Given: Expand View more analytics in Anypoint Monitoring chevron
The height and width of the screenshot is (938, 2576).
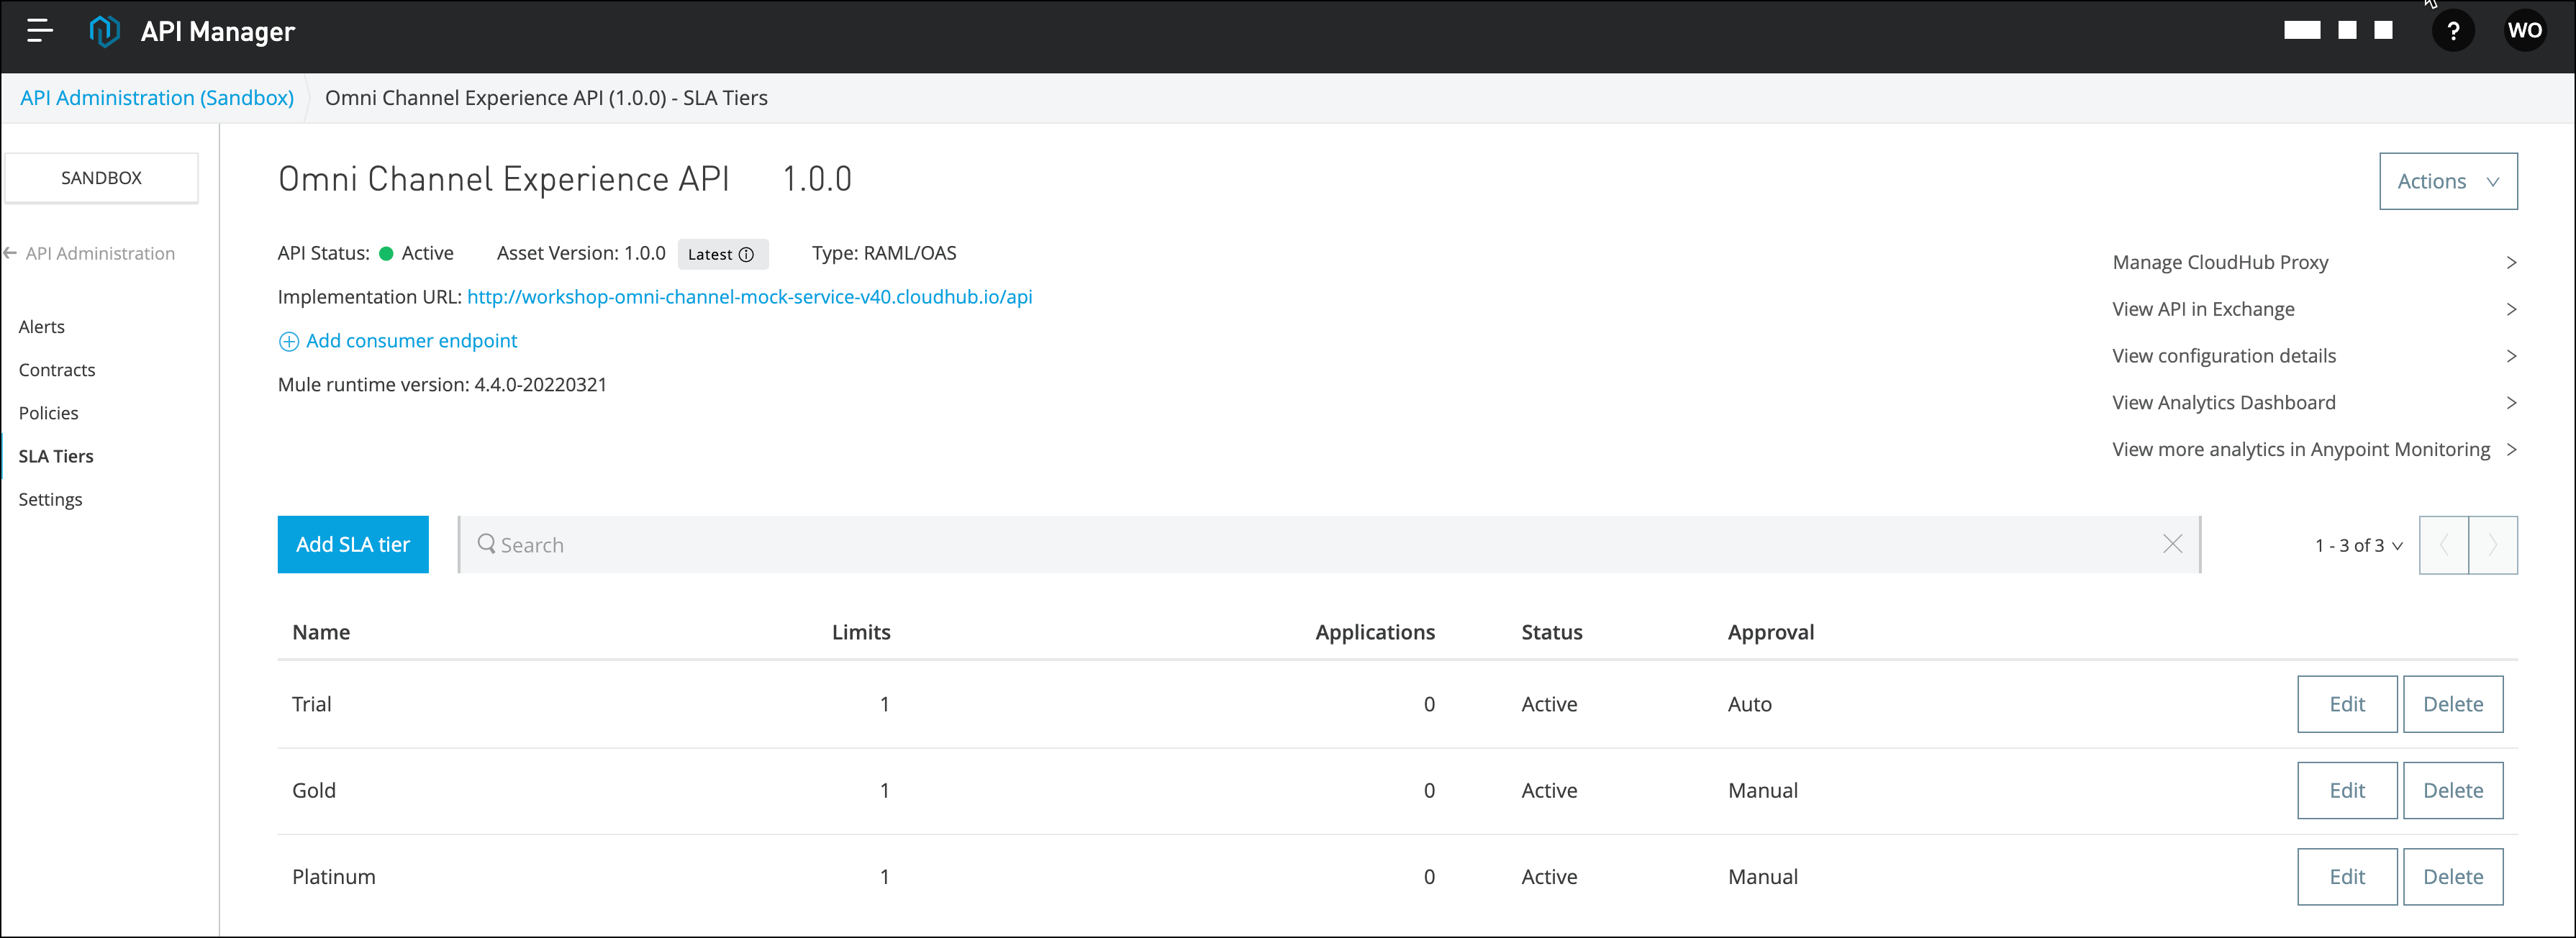Looking at the screenshot, I should 2511,450.
